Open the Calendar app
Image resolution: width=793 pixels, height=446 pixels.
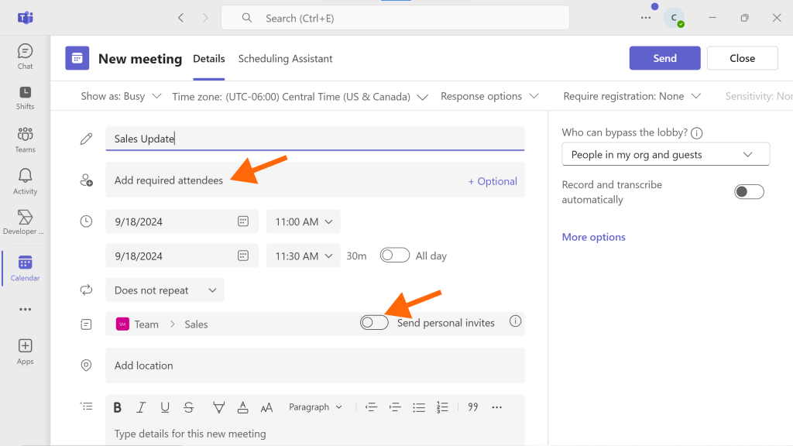(x=25, y=268)
